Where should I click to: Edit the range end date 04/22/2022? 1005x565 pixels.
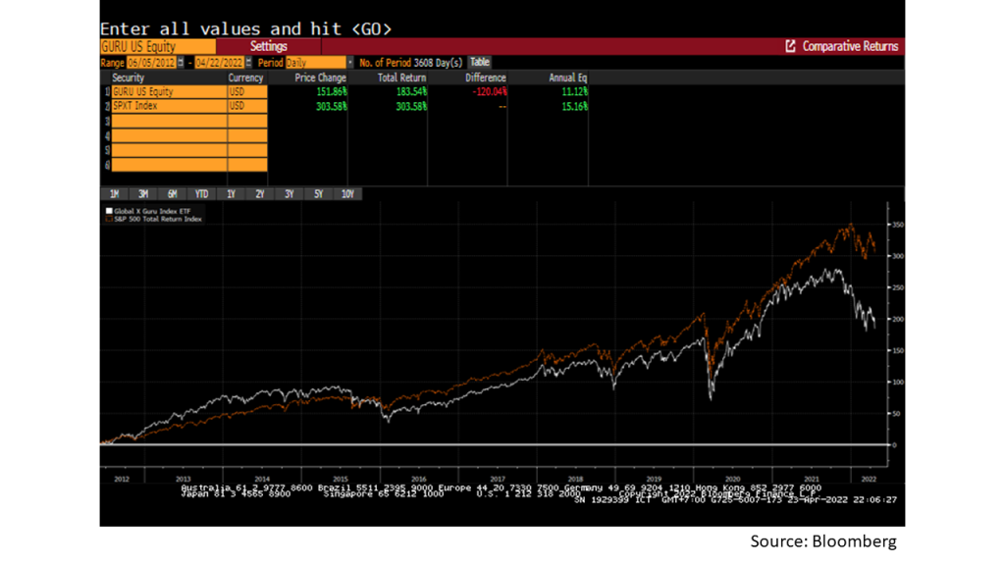[219, 62]
